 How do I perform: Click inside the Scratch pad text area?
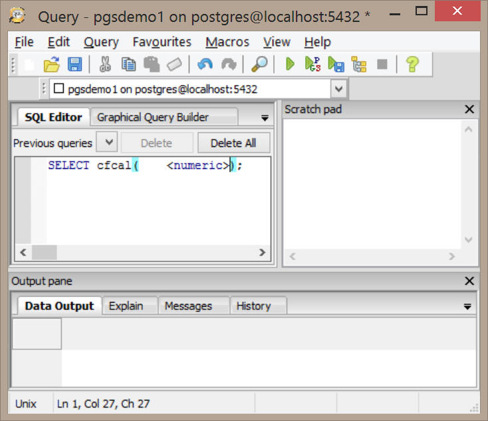click(372, 184)
